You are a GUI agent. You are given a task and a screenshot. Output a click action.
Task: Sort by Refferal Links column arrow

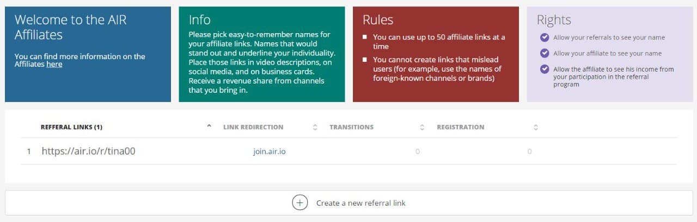click(x=209, y=126)
